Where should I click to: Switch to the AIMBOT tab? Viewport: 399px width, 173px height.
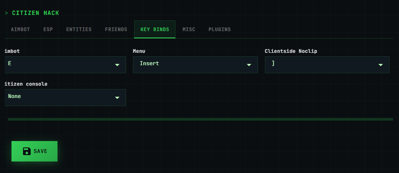pos(20,29)
